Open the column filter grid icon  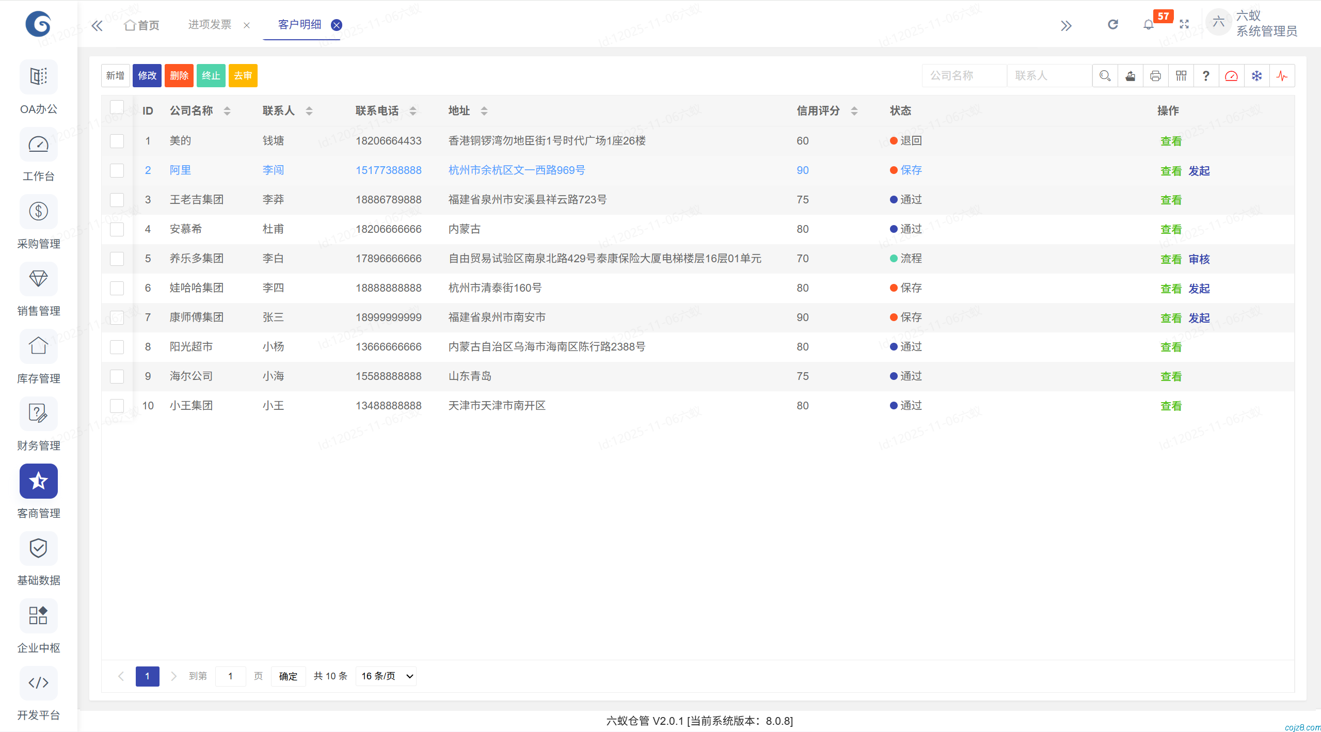[1181, 76]
